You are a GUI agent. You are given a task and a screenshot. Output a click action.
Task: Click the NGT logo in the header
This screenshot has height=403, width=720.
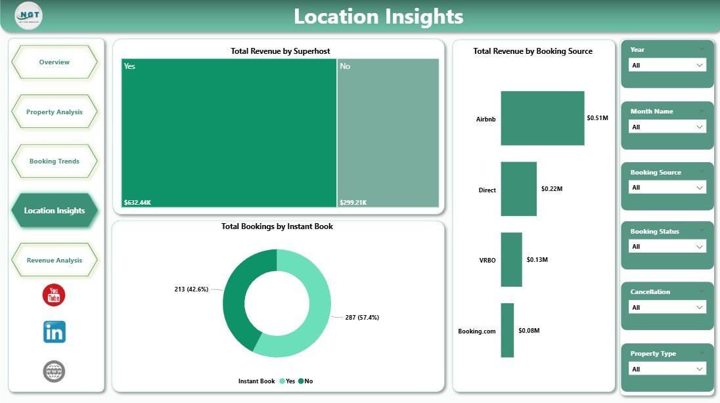[x=28, y=16]
